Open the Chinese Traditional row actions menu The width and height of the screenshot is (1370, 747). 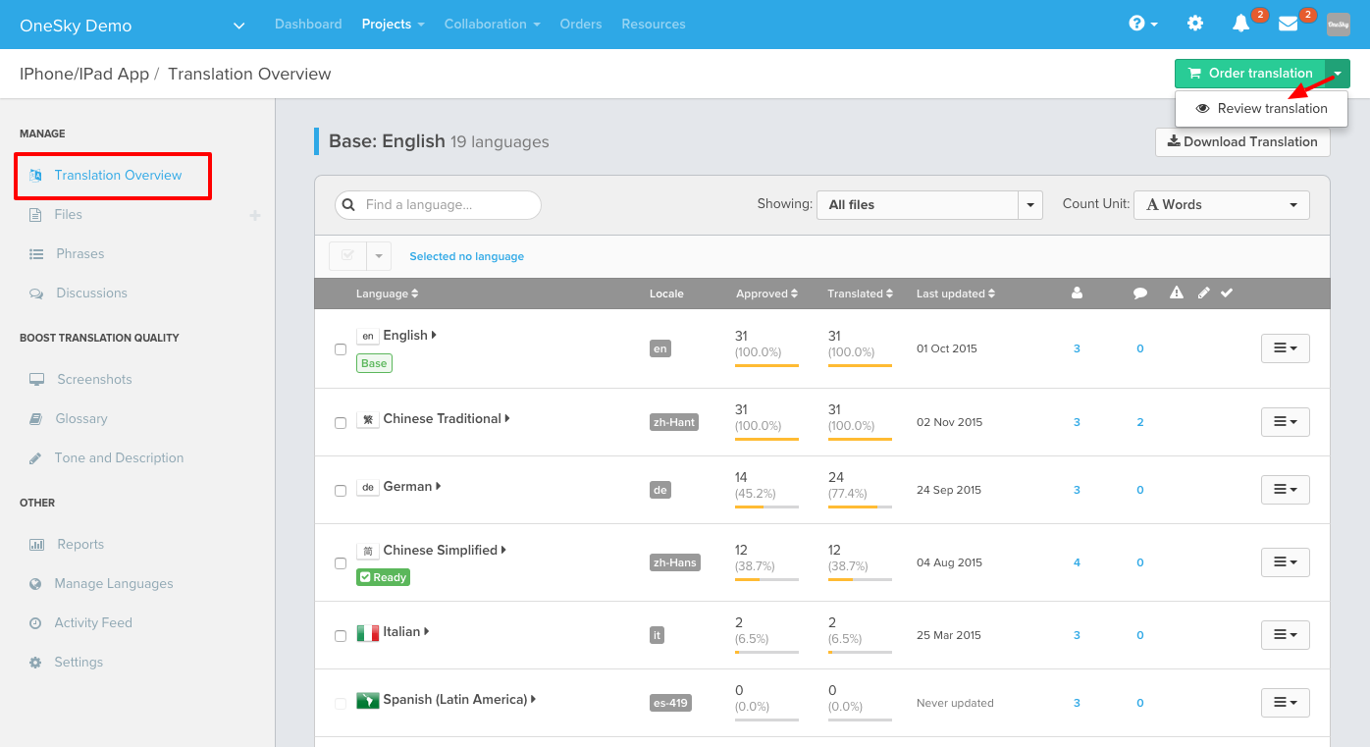pos(1285,422)
